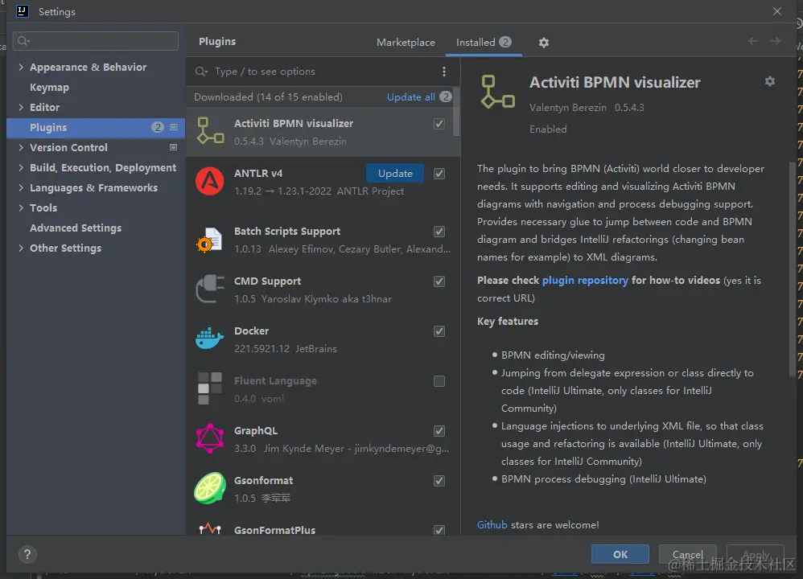
Task: Toggle the GraphQL plugin checkbox
Action: 439,430
